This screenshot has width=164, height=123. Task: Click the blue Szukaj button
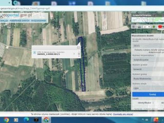point(148,94)
